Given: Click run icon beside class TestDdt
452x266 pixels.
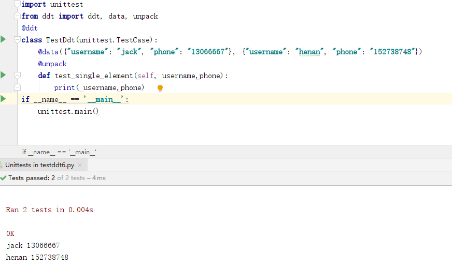Looking at the screenshot, I should 4,39.
